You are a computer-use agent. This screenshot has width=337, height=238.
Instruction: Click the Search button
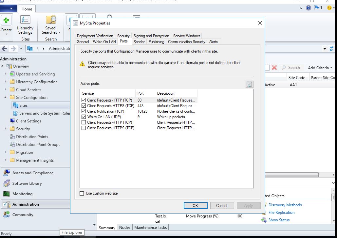(292, 68)
